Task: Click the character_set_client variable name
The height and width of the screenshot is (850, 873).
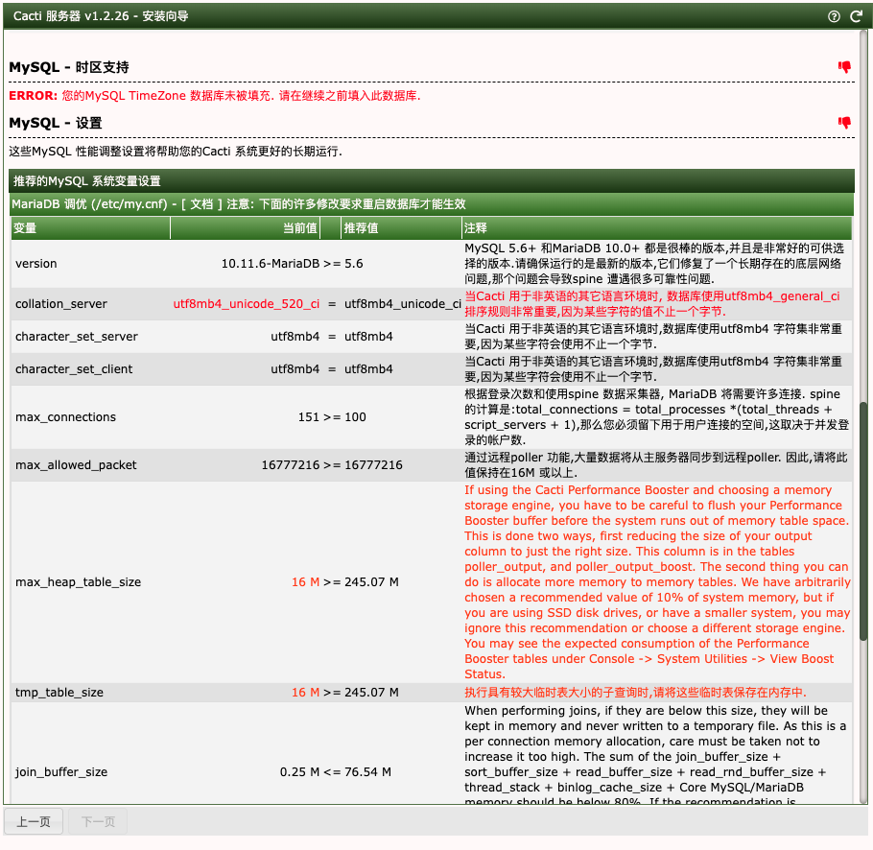Action: pos(74,369)
